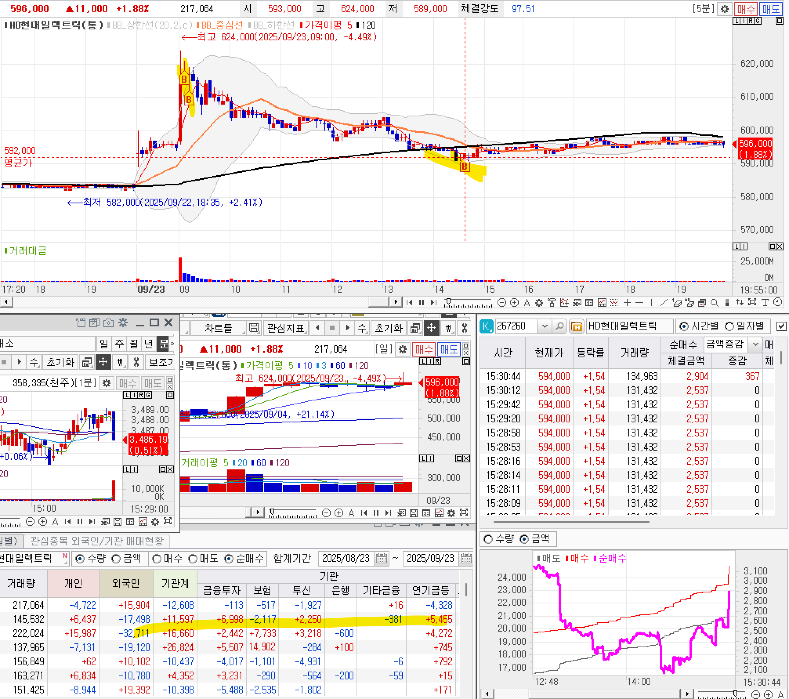Image resolution: width=789 pixels, height=699 pixels.
Task: Select the trend line drawing tool
Action: point(664,302)
